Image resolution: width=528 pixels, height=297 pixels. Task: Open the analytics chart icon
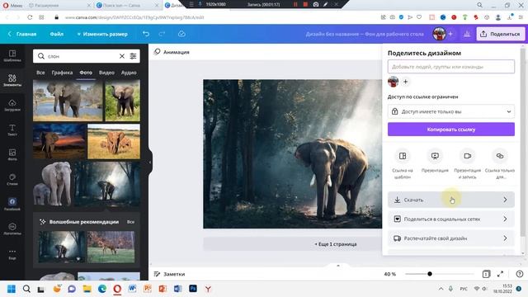coord(467,34)
